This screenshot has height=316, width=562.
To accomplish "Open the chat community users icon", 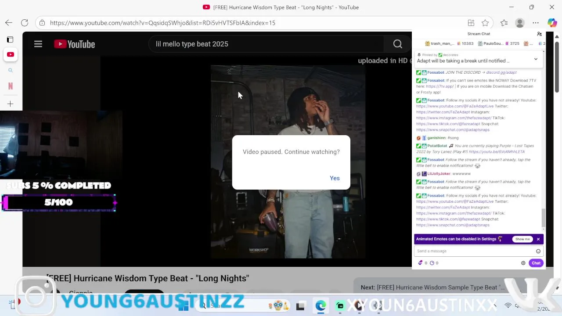I will pyautogui.click(x=539, y=34).
